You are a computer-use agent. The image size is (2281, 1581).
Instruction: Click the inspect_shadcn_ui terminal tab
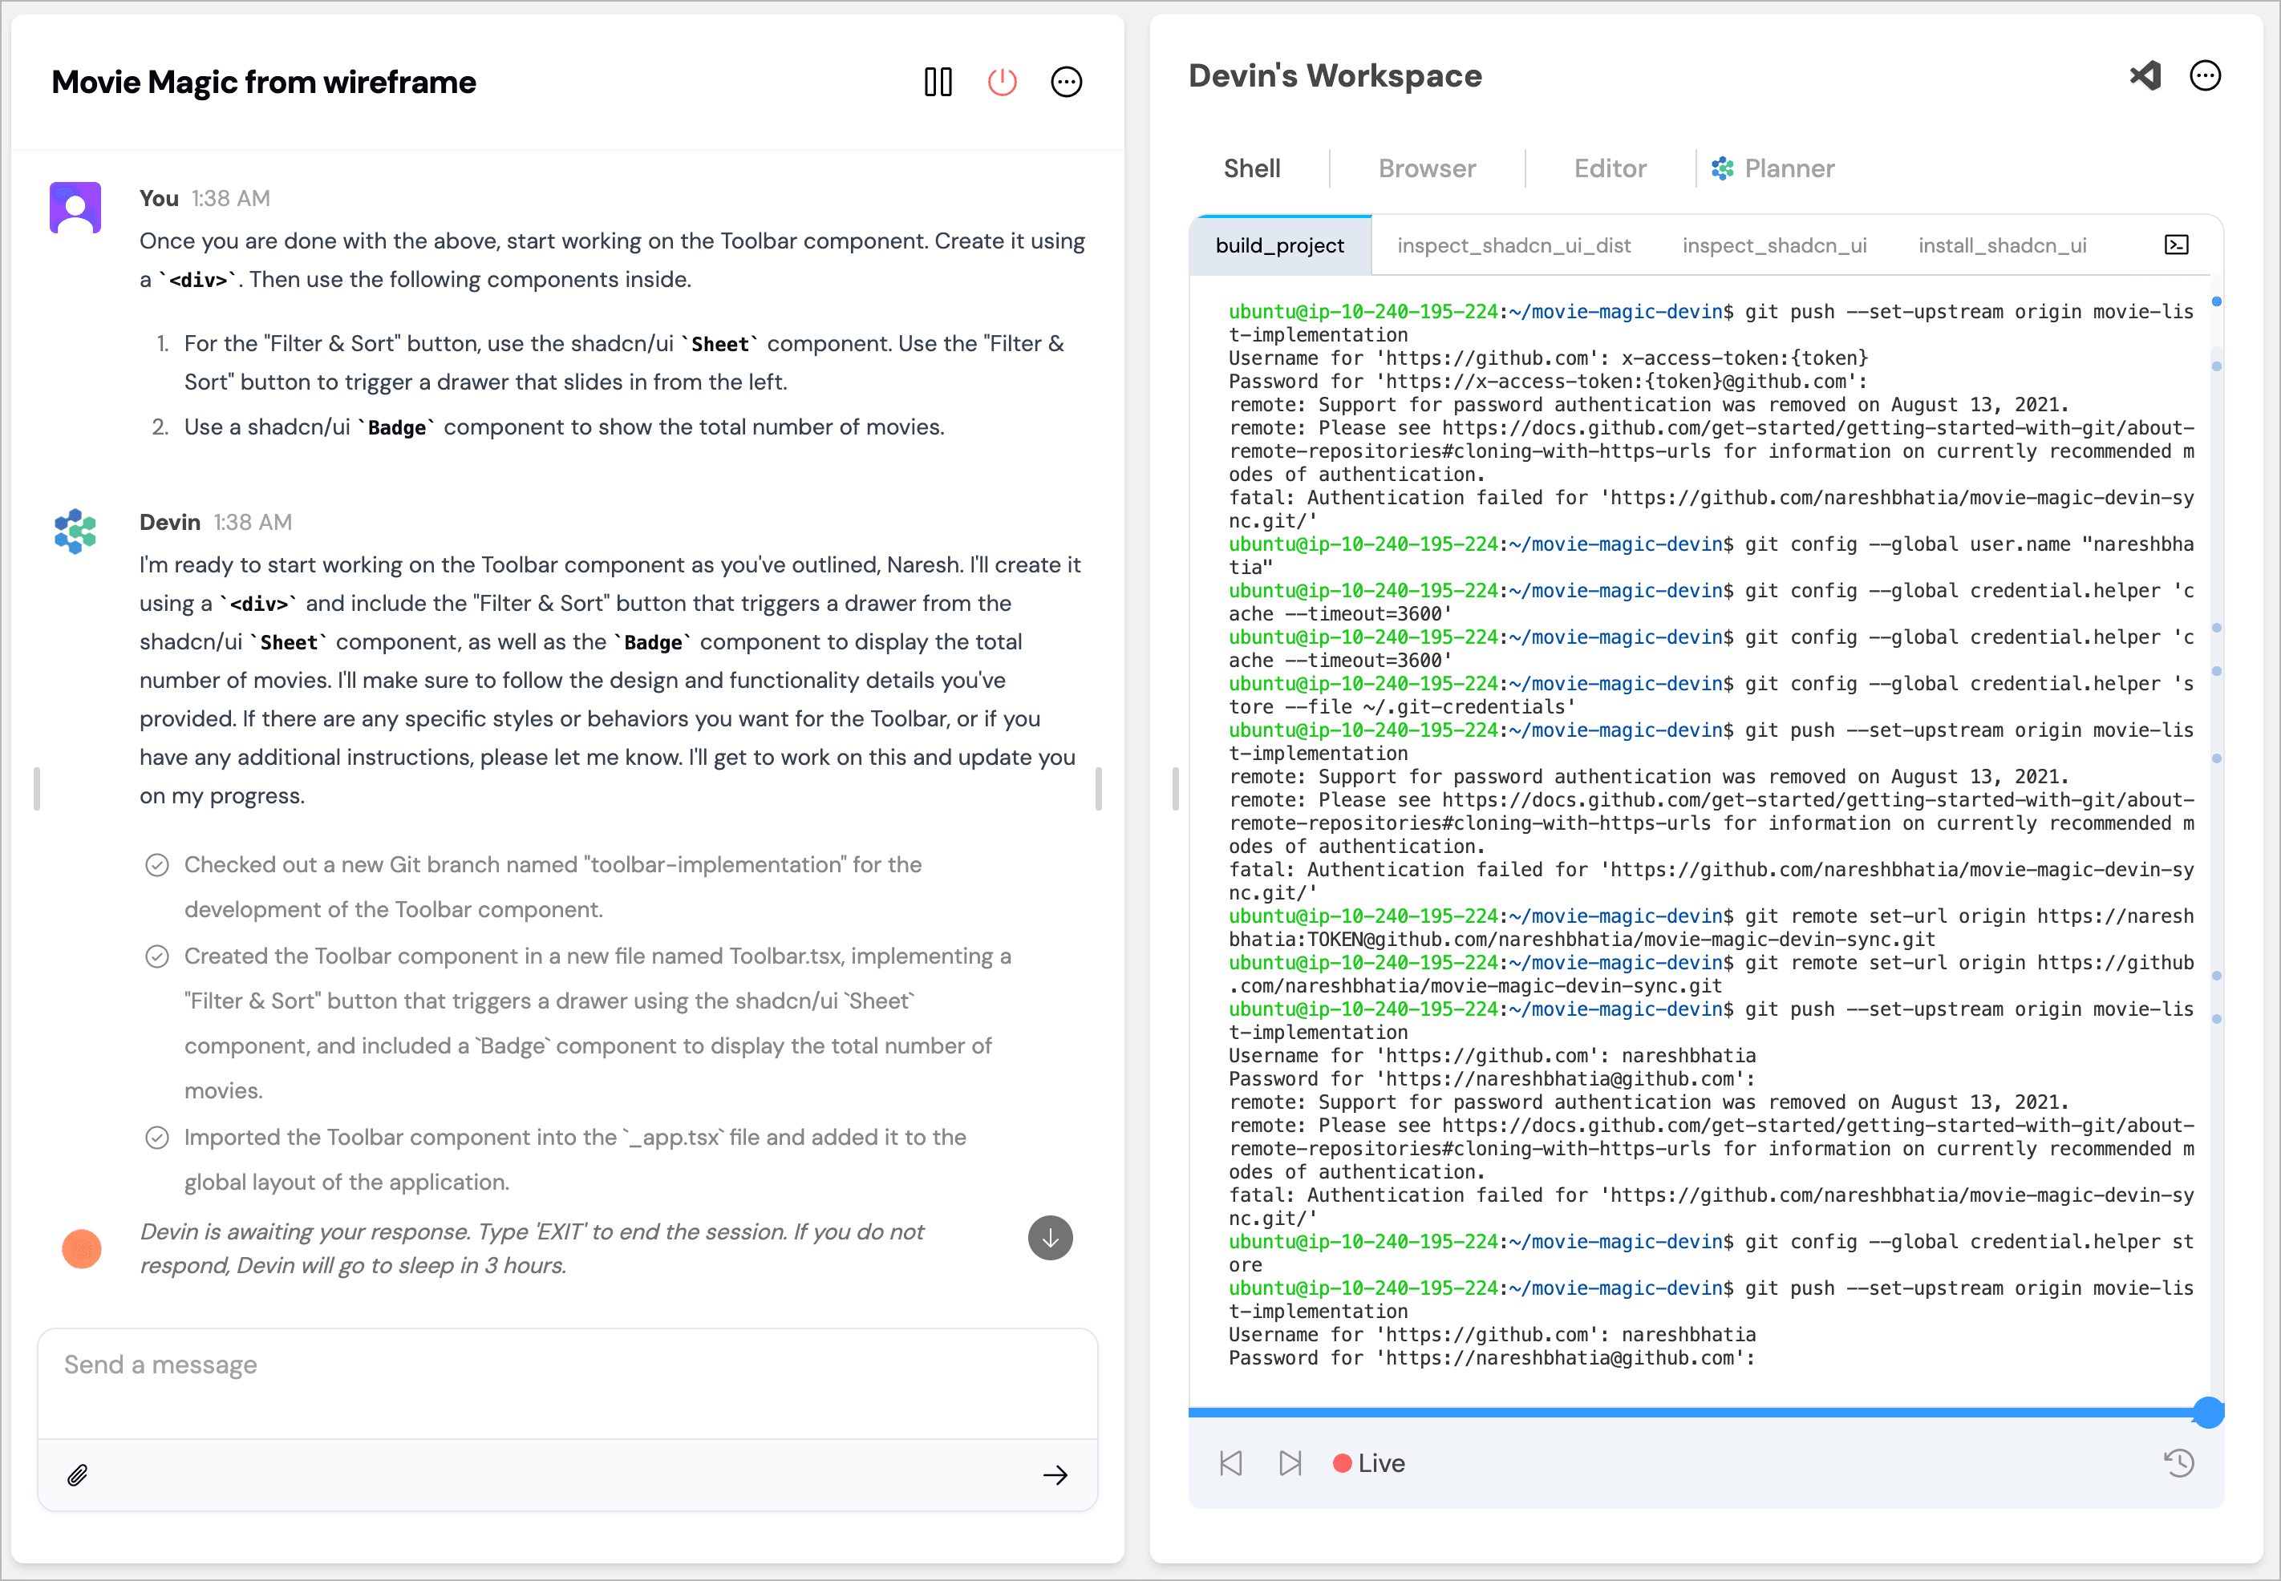coord(1773,242)
